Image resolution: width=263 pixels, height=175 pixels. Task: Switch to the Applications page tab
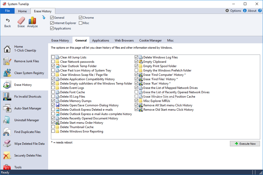point(101,40)
